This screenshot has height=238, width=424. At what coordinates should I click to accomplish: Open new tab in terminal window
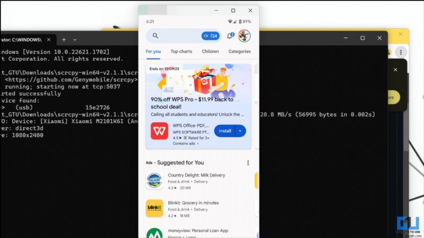tap(64, 40)
